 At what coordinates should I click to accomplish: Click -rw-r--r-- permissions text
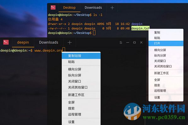(57, 29)
